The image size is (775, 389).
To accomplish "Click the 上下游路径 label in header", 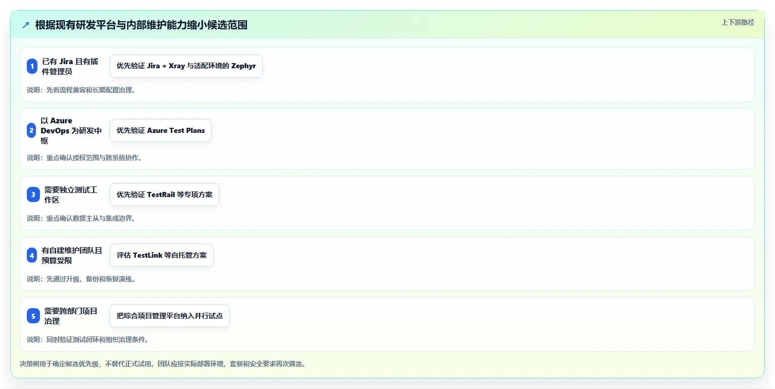I will [x=738, y=22].
